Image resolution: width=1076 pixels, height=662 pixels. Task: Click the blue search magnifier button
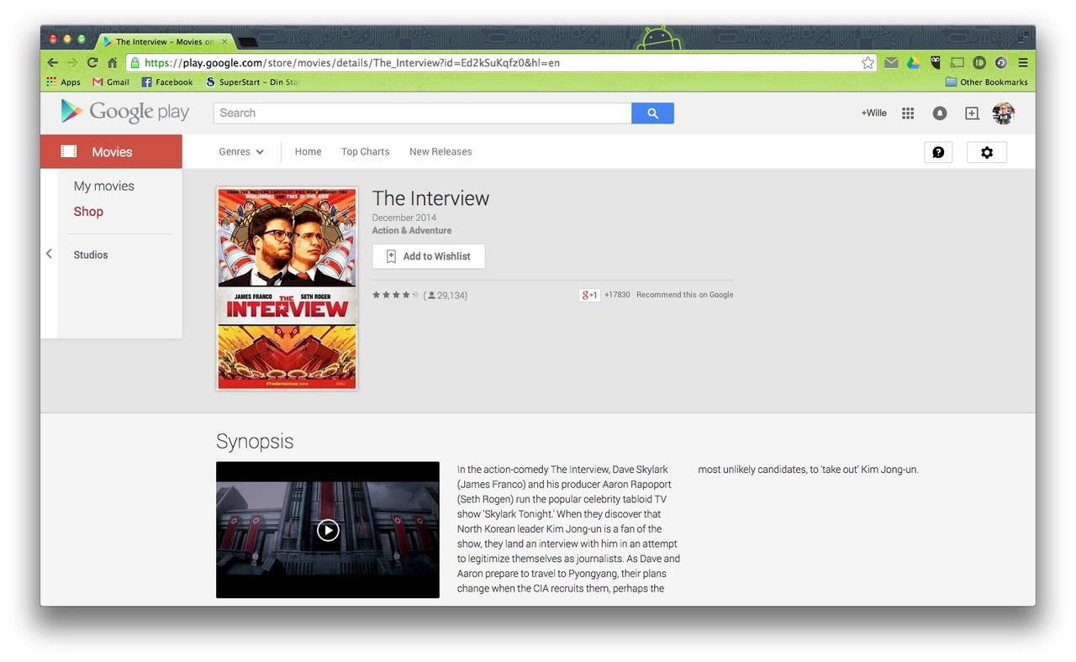(652, 113)
